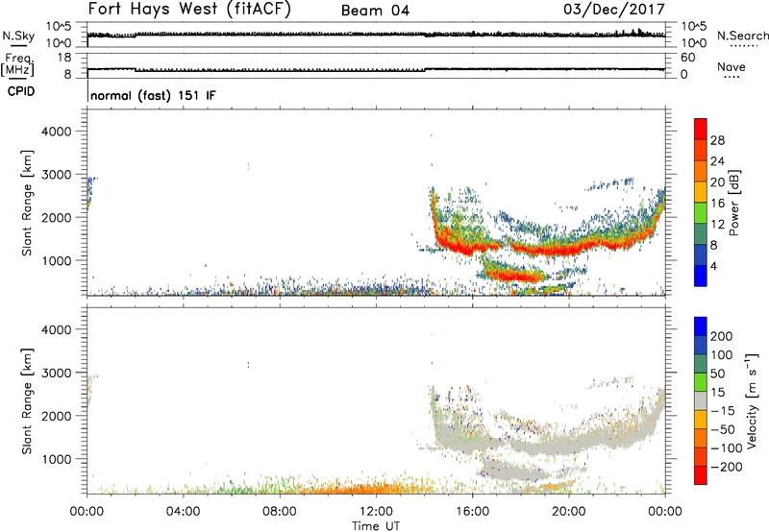Click the velocity colorbar red bottom segment

click(x=701, y=475)
